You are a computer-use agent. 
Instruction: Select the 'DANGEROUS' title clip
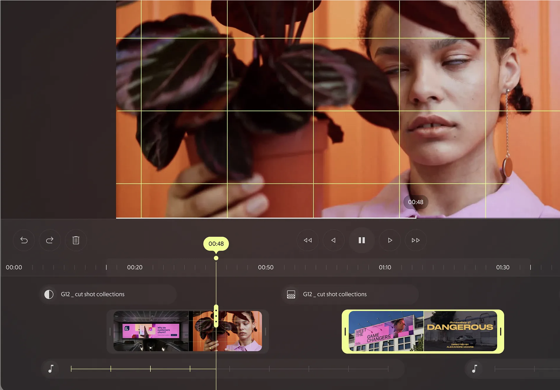460,331
